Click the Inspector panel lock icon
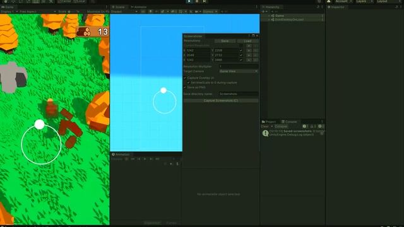404x227 pixels. [396, 7]
